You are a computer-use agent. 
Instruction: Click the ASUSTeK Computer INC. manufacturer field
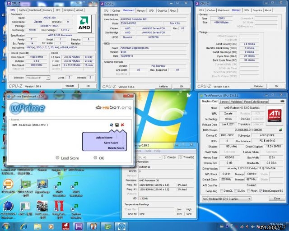tap(154, 19)
